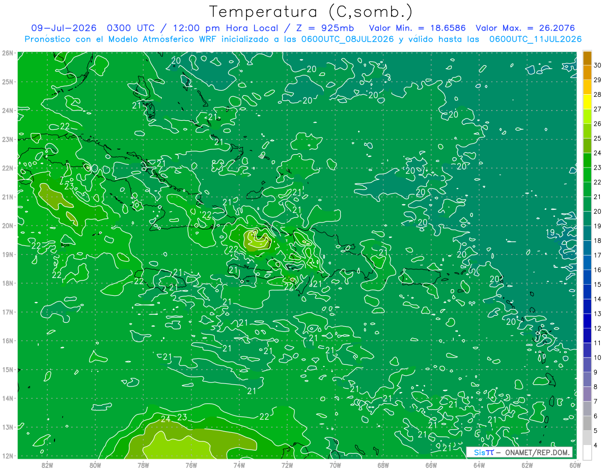Click the color scale label 10
Image resolution: width=611 pixels, height=472 pixels.
pyautogui.click(x=597, y=357)
